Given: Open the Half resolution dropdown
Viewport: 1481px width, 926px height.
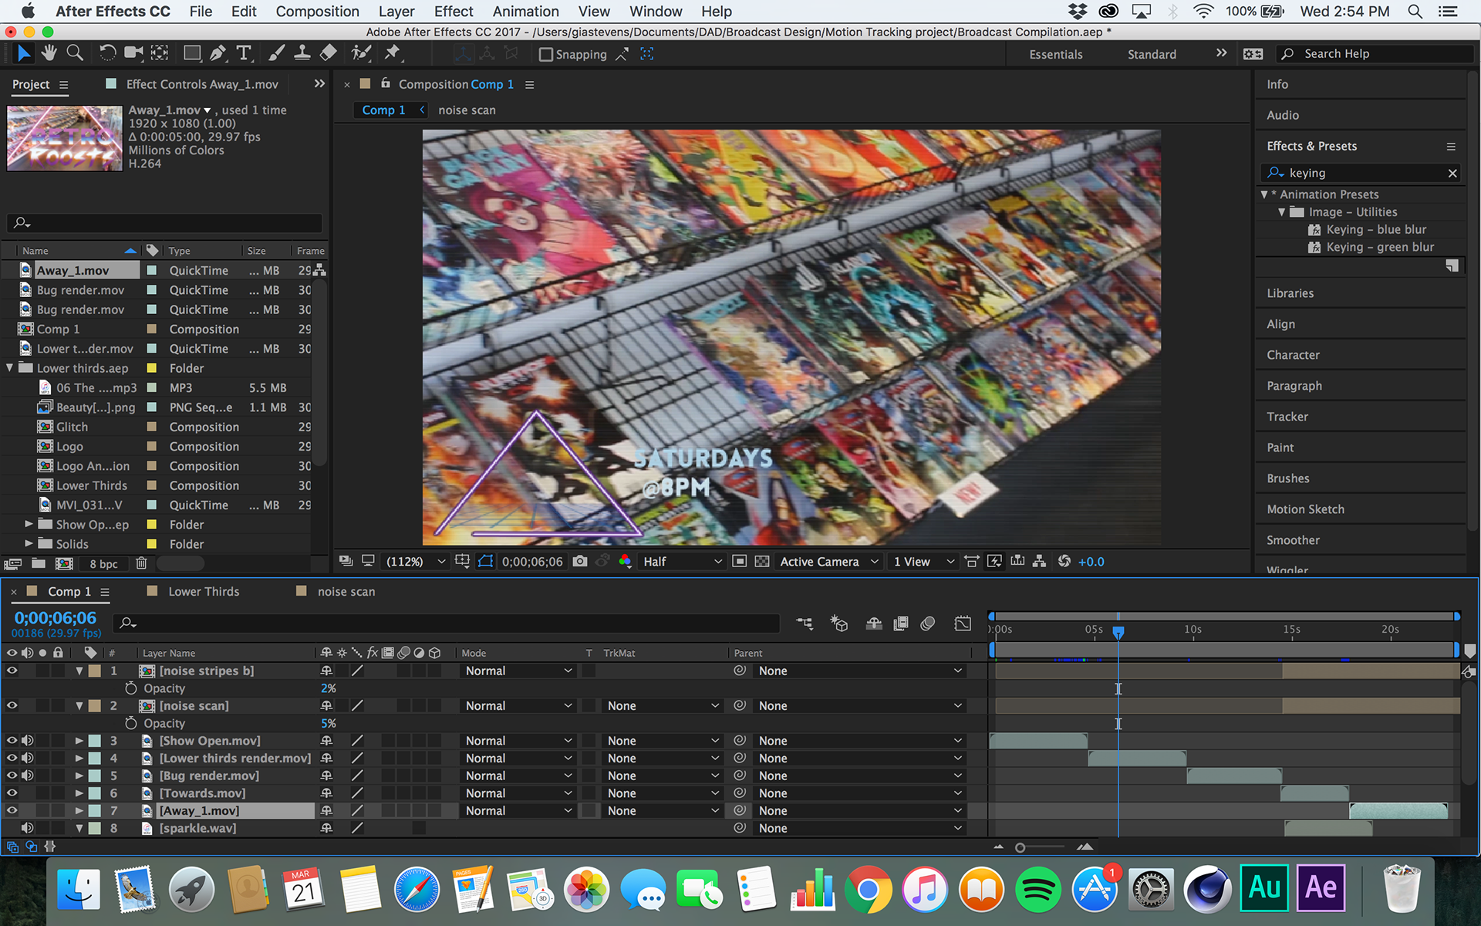Looking at the screenshot, I should [683, 562].
